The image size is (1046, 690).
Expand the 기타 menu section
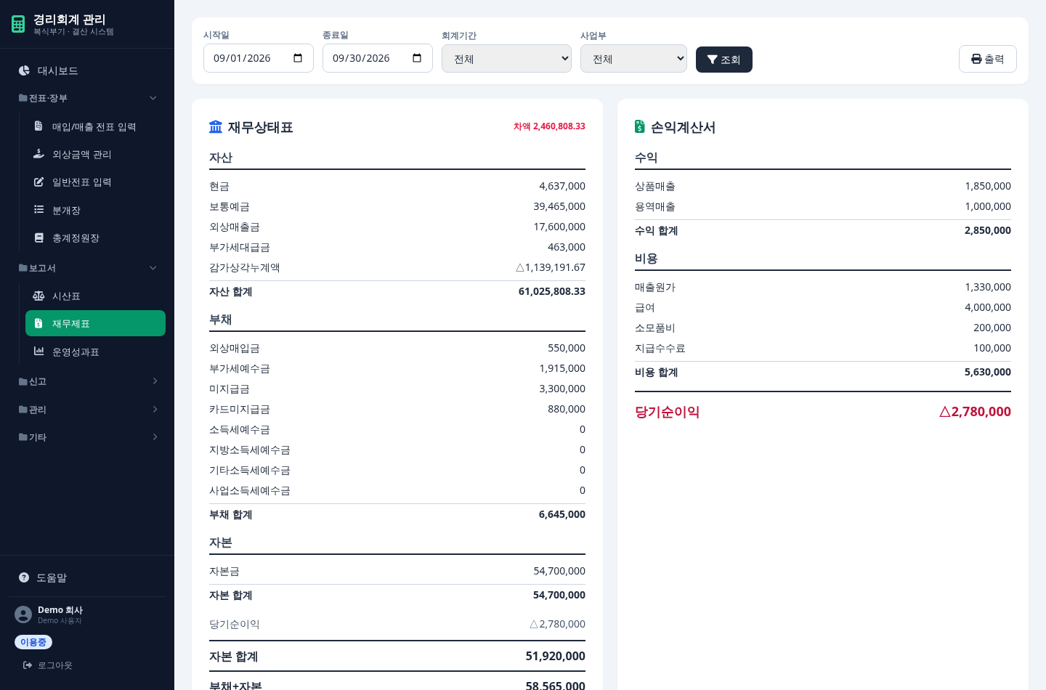coord(87,437)
